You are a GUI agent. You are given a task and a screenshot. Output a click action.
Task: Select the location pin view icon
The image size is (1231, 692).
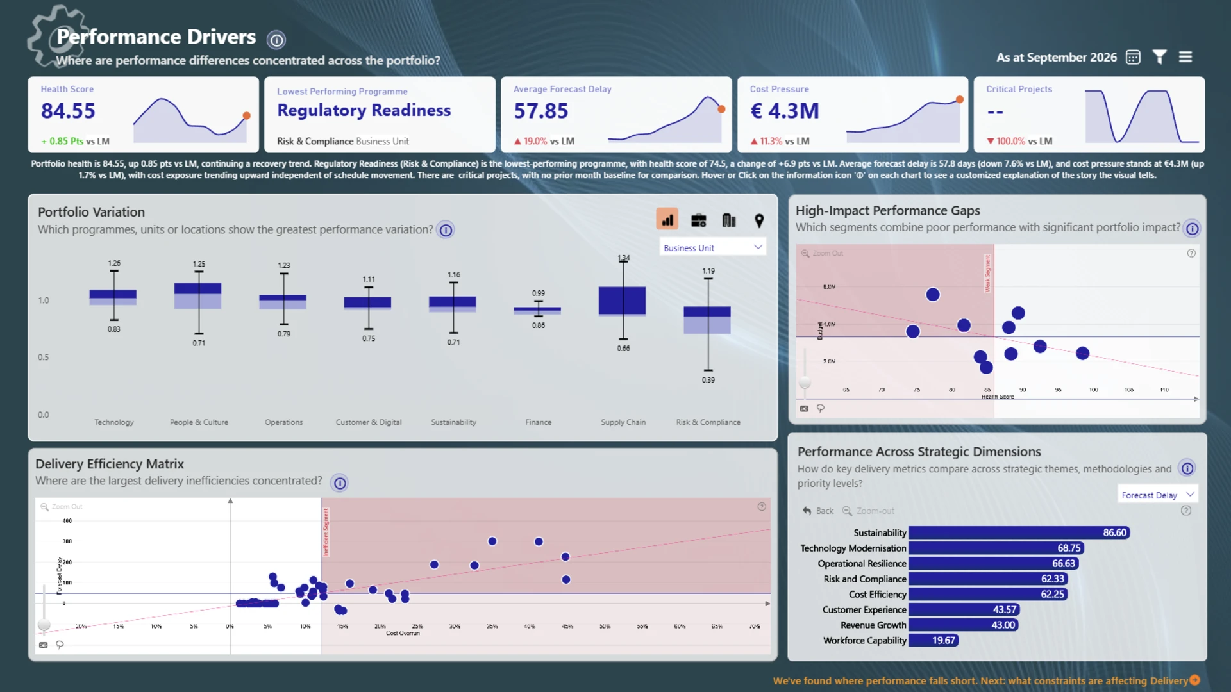pos(759,220)
